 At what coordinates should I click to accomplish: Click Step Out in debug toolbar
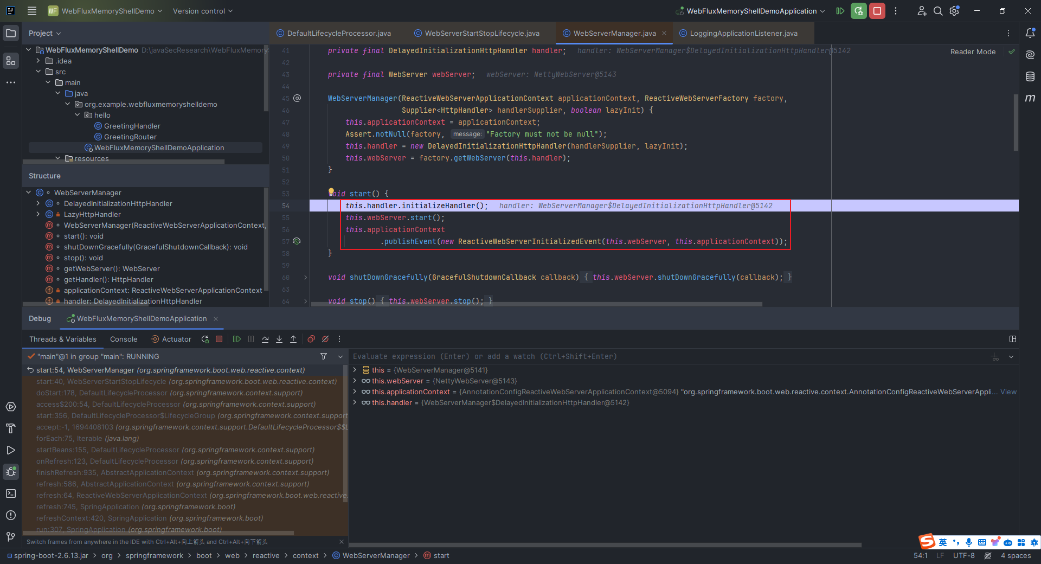(293, 339)
